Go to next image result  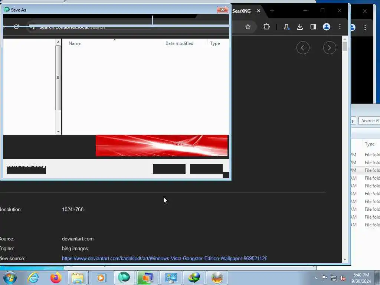coord(330,48)
